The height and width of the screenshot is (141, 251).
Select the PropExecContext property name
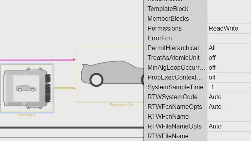175,78
